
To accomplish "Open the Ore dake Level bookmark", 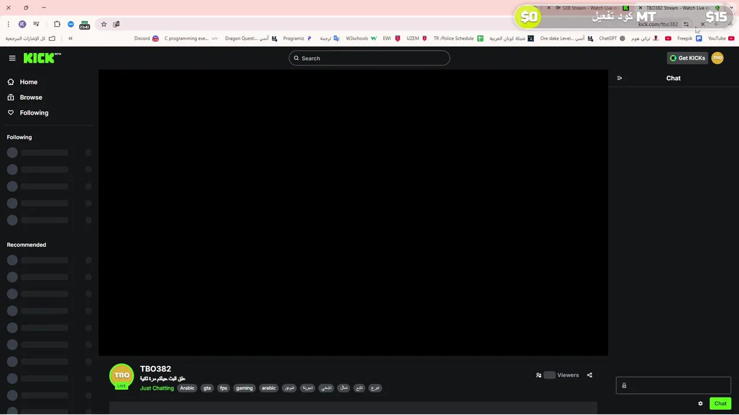I will [x=567, y=39].
